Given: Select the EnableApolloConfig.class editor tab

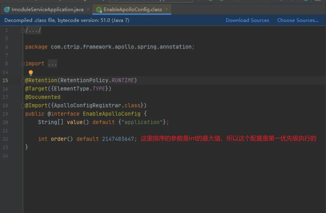Looking at the screenshot, I should [x=133, y=10].
